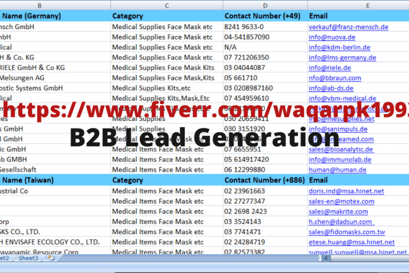Select the Melsungen AG name cell

click(x=55, y=78)
